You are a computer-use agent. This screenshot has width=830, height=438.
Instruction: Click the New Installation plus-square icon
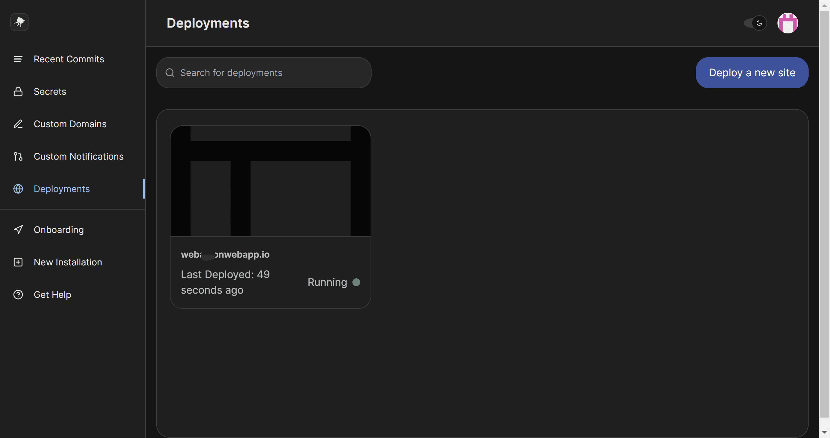pyautogui.click(x=18, y=262)
